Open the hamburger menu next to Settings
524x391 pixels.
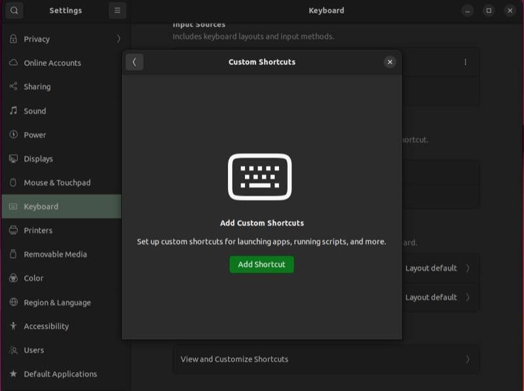(117, 10)
